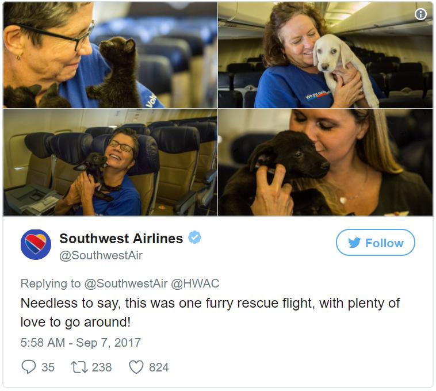Click the blue verified badge
The width and height of the screenshot is (436, 391).
pos(194,237)
